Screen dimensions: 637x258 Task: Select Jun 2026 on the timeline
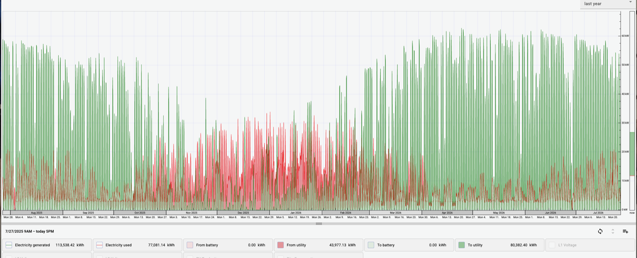550,213
